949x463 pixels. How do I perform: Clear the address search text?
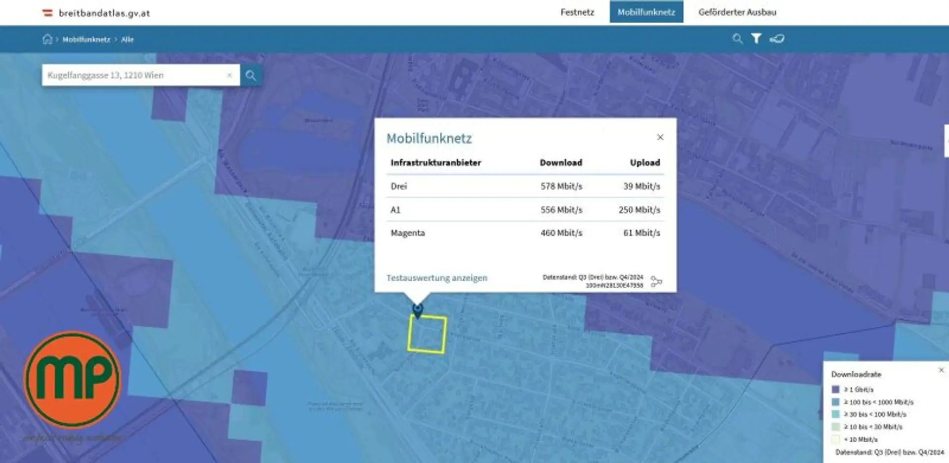229,75
